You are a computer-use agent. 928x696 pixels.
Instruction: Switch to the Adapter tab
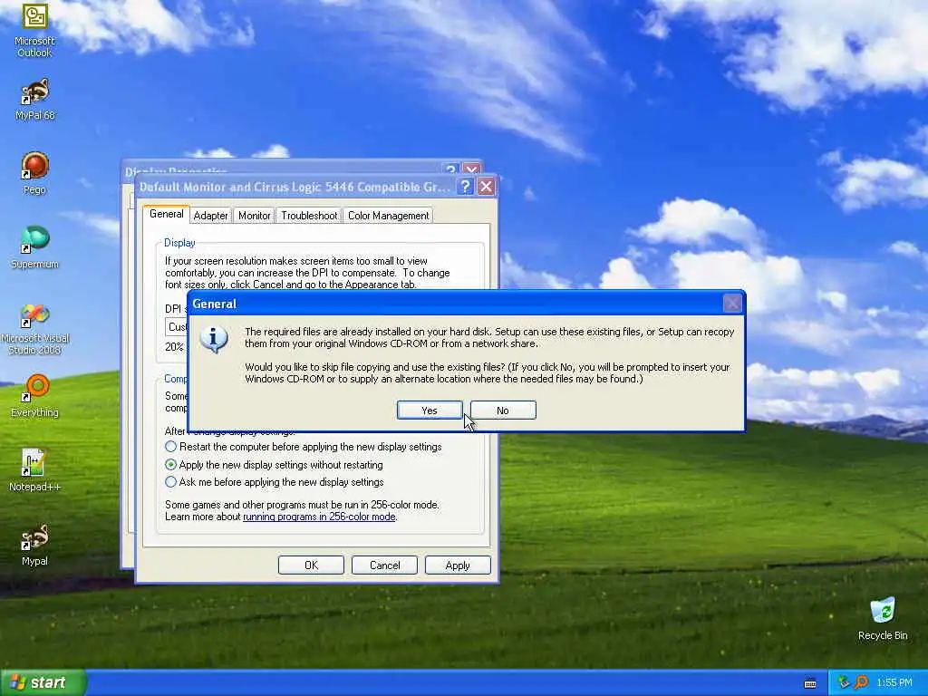click(210, 216)
